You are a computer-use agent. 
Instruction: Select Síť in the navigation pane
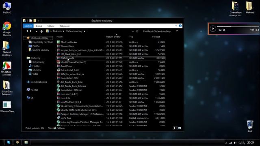pos(30,98)
